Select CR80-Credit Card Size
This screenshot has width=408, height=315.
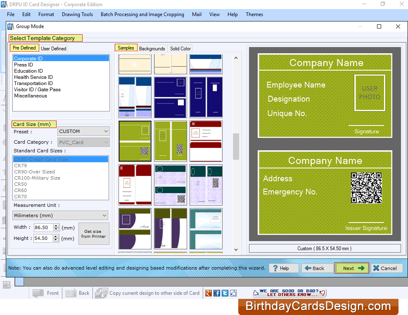coord(61,159)
